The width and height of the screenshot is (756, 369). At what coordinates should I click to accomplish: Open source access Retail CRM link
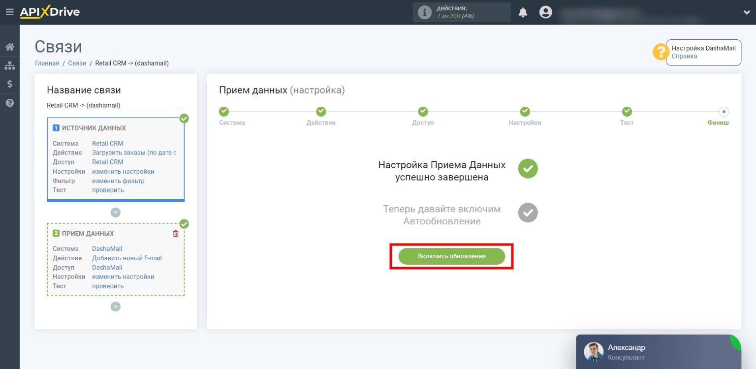click(x=108, y=162)
